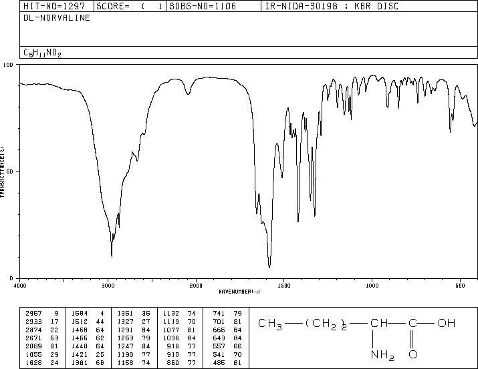Click the 541 peak table entry
The image size is (478, 369).
pyautogui.click(x=219, y=354)
